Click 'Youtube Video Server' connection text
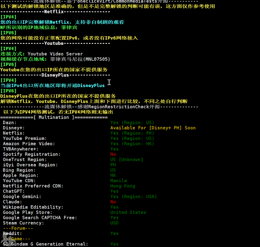 pyautogui.click(x=55, y=54)
